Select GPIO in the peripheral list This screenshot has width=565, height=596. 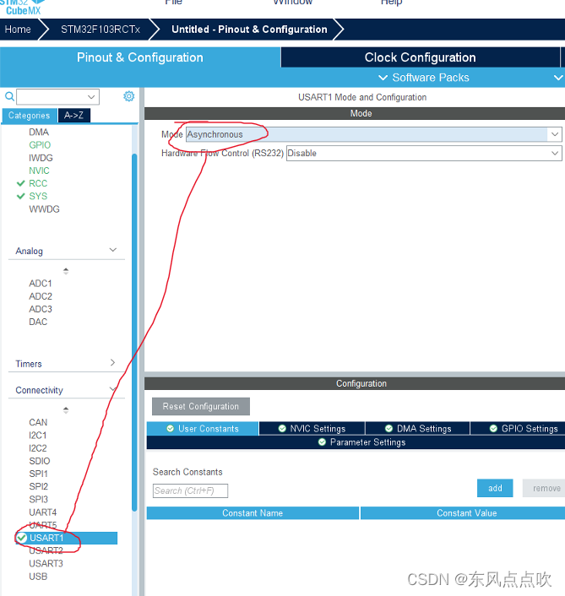[x=40, y=145]
